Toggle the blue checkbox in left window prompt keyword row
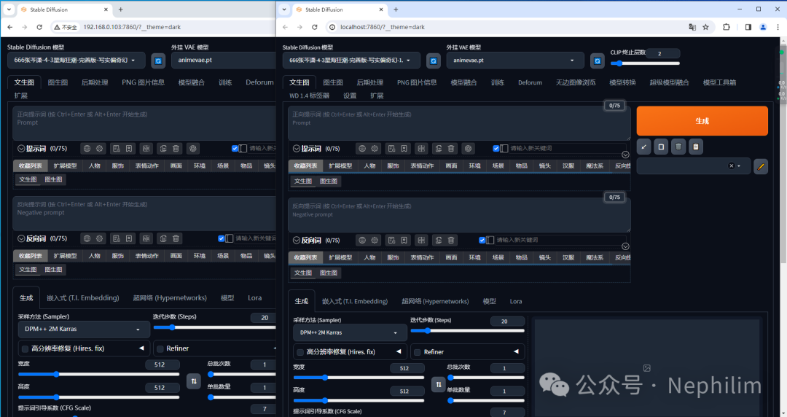Image resolution: width=787 pixels, height=417 pixels. [x=235, y=148]
